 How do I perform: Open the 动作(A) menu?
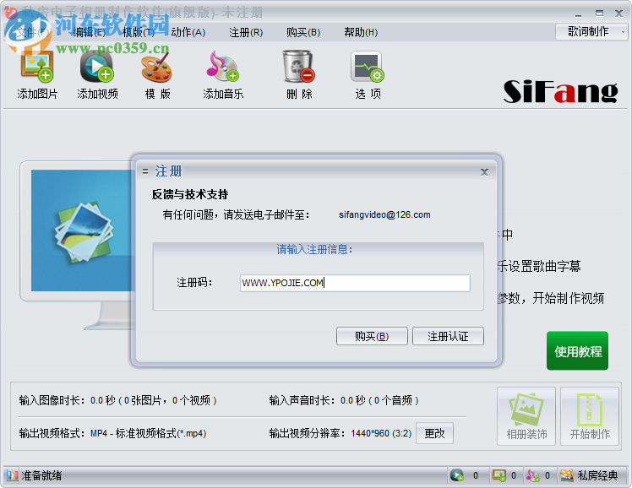point(188,32)
